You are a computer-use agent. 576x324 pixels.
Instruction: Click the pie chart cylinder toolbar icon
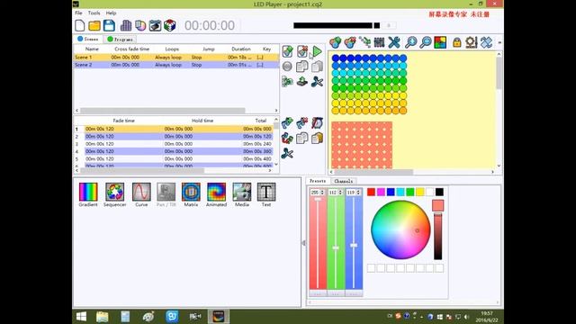[x=140, y=25]
